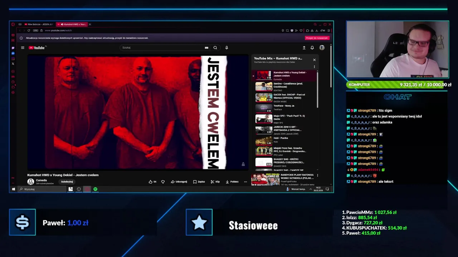This screenshot has width=458, height=257.
Task: Open X (Twitter) in the Opera sidebar
Action: point(13,64)
